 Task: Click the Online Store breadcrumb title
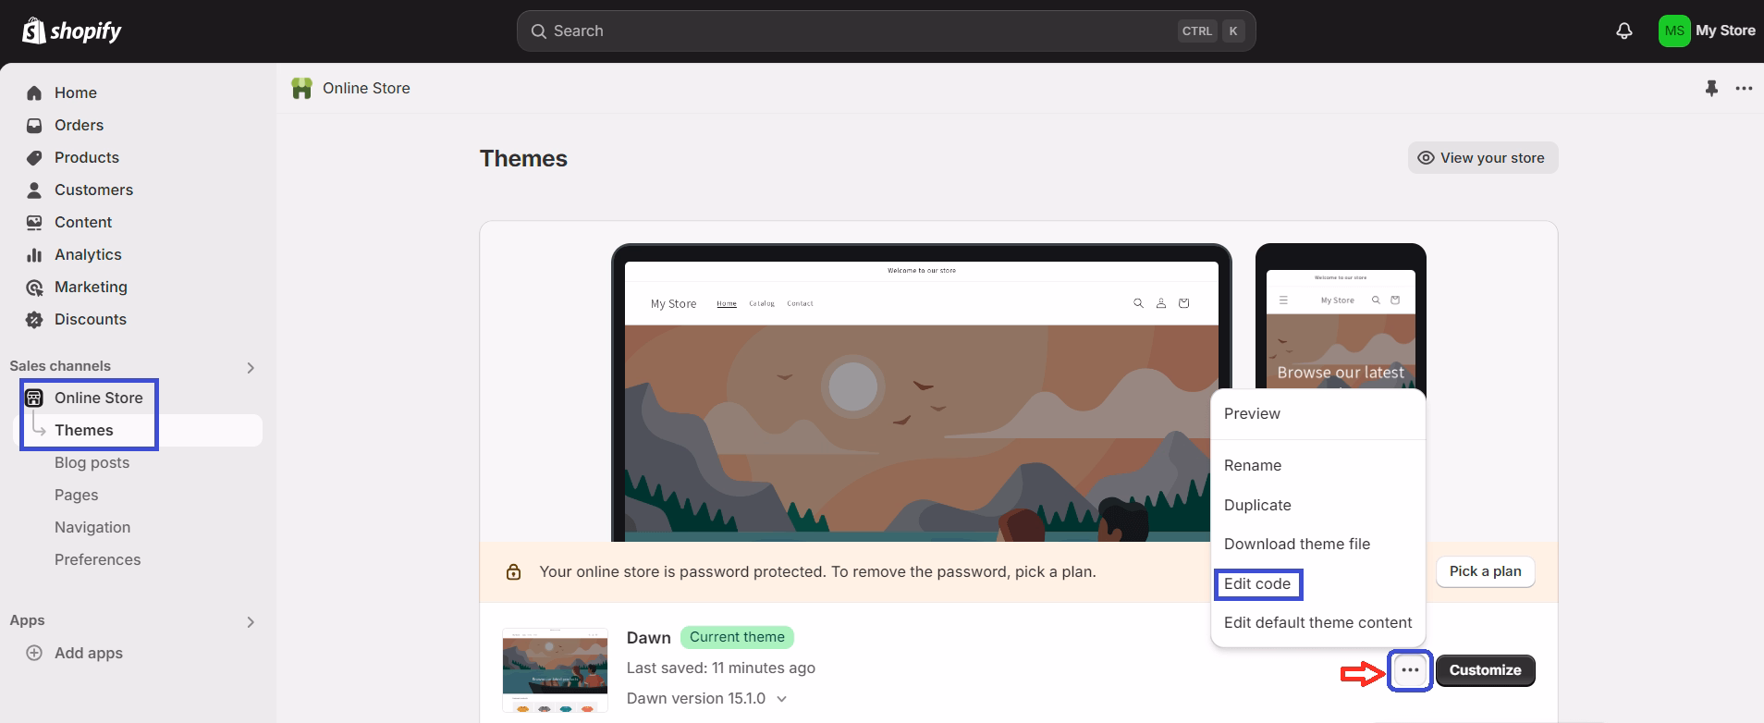coord(366,88)
